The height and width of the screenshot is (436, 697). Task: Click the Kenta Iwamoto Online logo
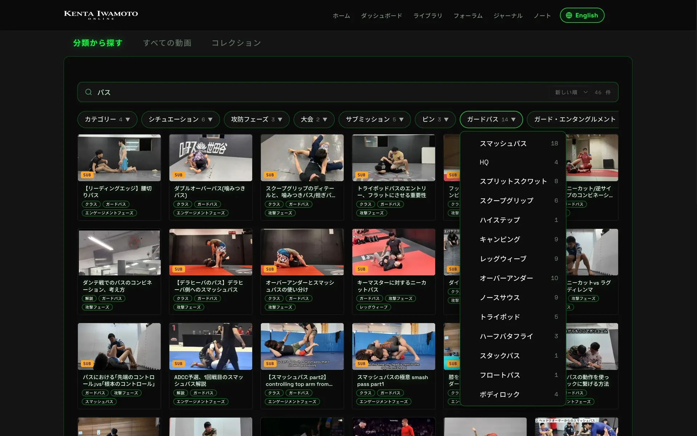point(101,15)
